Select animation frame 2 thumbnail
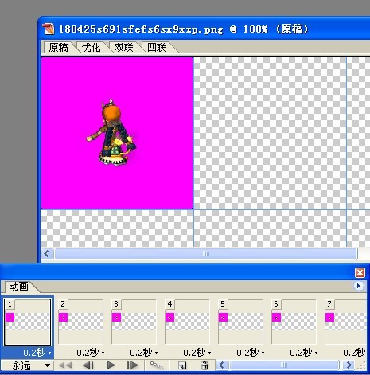The height and width of the screenshot is (375, 370). pyautogui.click(x=80, y=322)
